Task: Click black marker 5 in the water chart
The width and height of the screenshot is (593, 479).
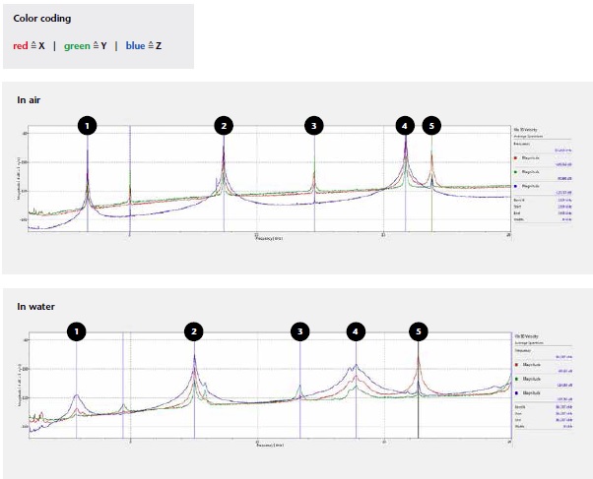Action: coord(419,332)
